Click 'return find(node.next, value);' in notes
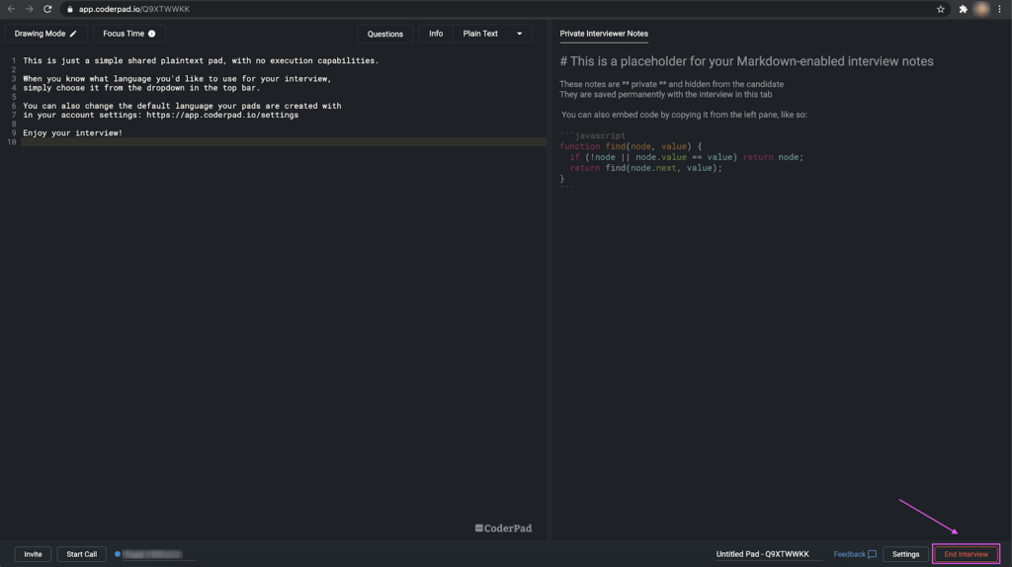The width and height of the screenshot is (1012, 567). point(645,168)
